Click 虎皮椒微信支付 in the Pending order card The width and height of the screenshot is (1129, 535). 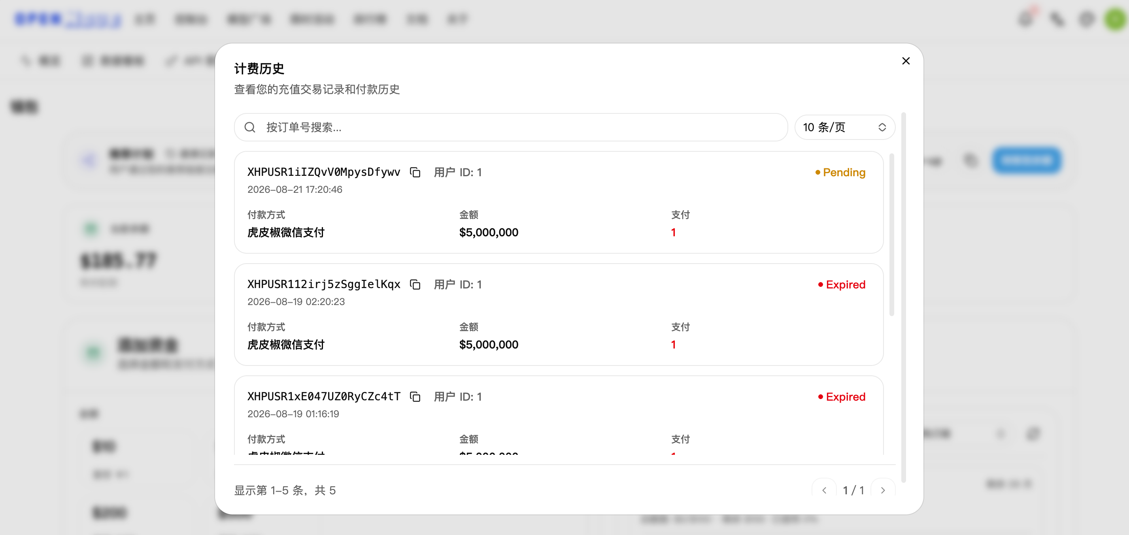[x=286, y=232]
